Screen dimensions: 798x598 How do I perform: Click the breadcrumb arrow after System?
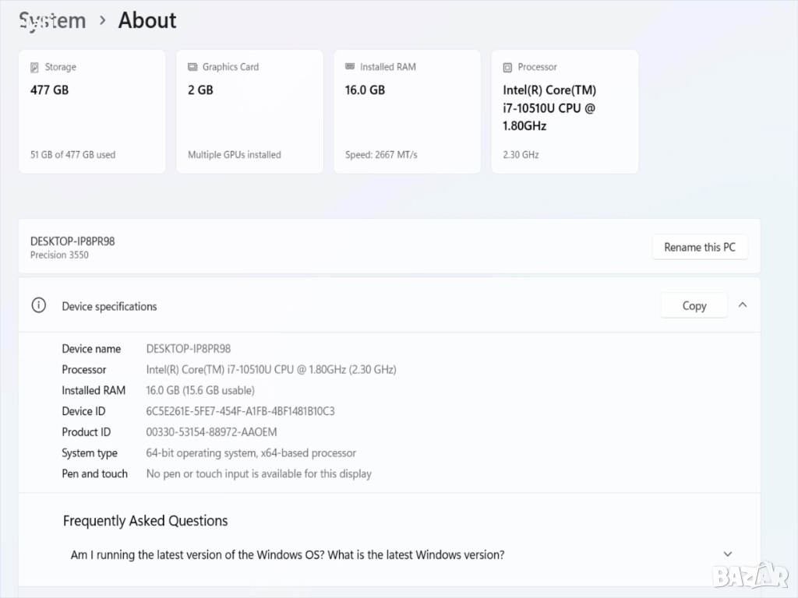[x=102, y=21]
